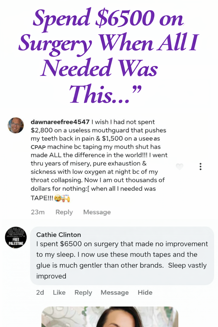Viewport: 218px width, 327px height.
Task: Like dawnareefree4547's comment with the heart icon
Action: (179, 167)
